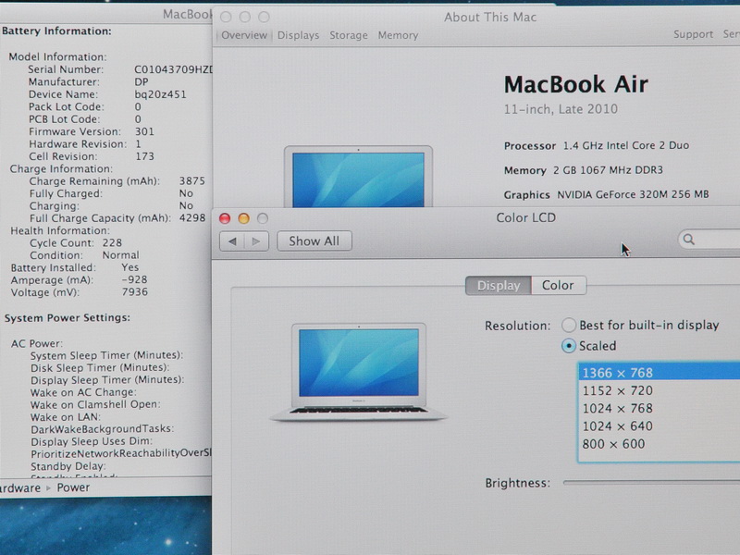Image resolution: width=740 pixels, height=555 pixels.
Task: Click the Serial Number row in Battery Information
Action: click(x=120, y=69)
